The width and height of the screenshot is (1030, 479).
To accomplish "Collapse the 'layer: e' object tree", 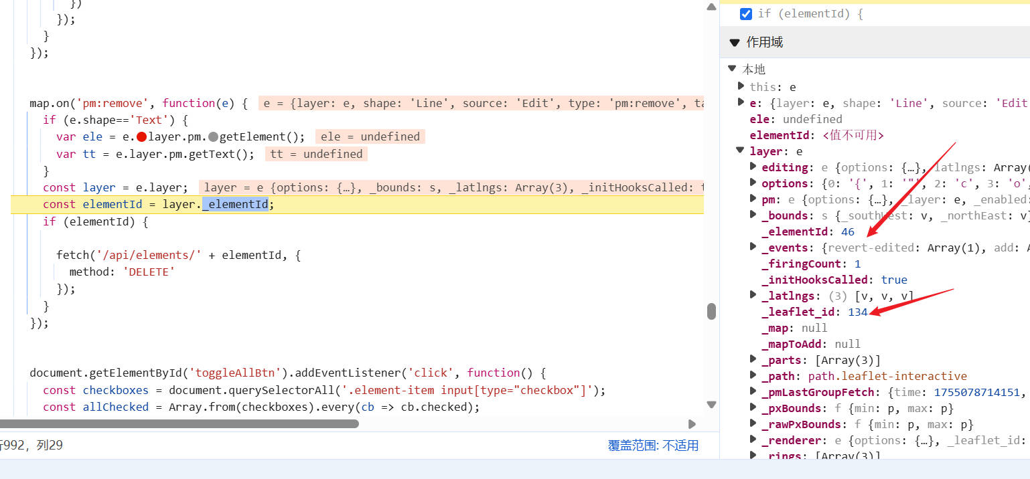I will pos(741,151).
